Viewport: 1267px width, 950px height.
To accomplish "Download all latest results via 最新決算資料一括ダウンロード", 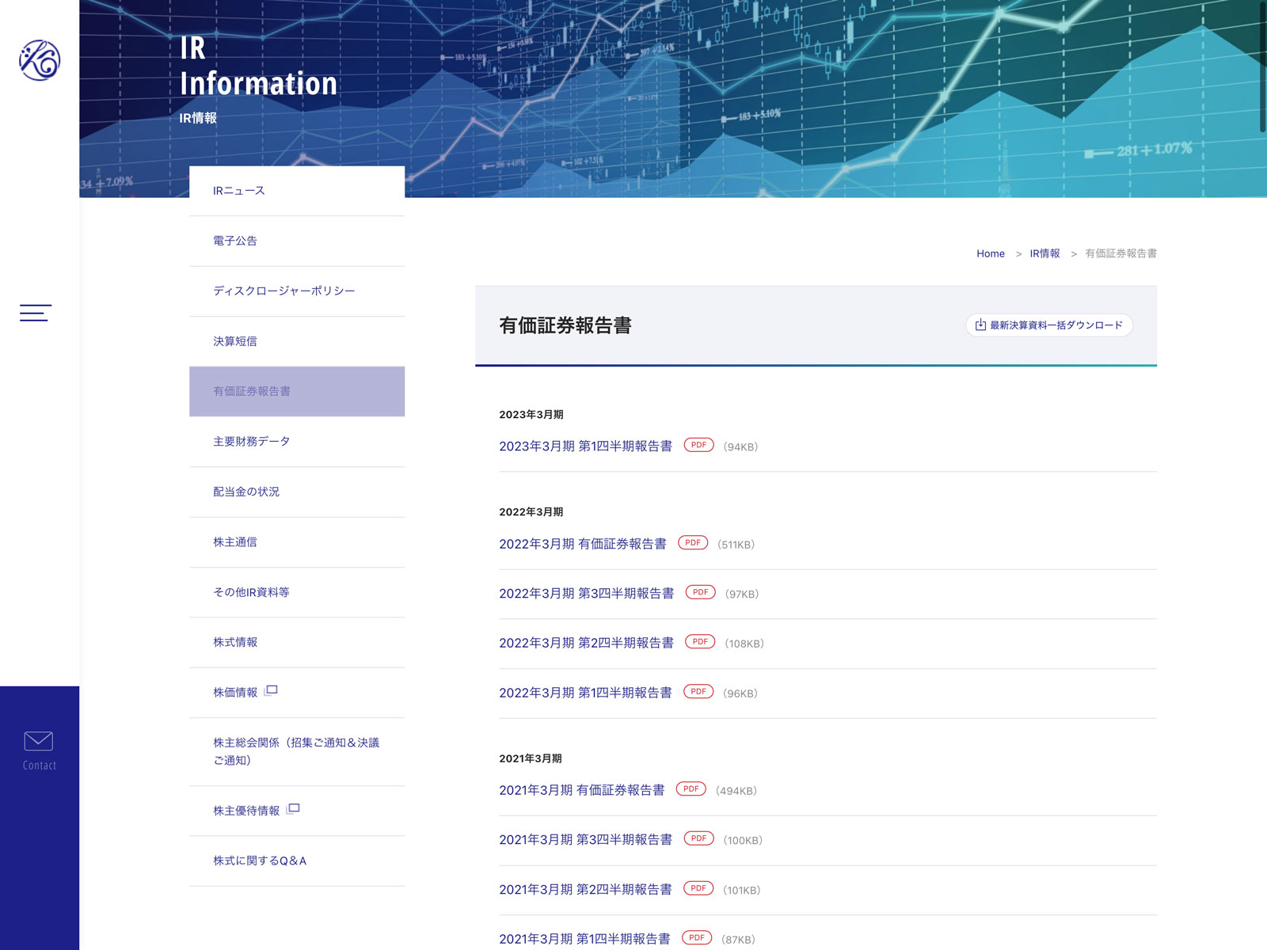I will coord(1048,325).
